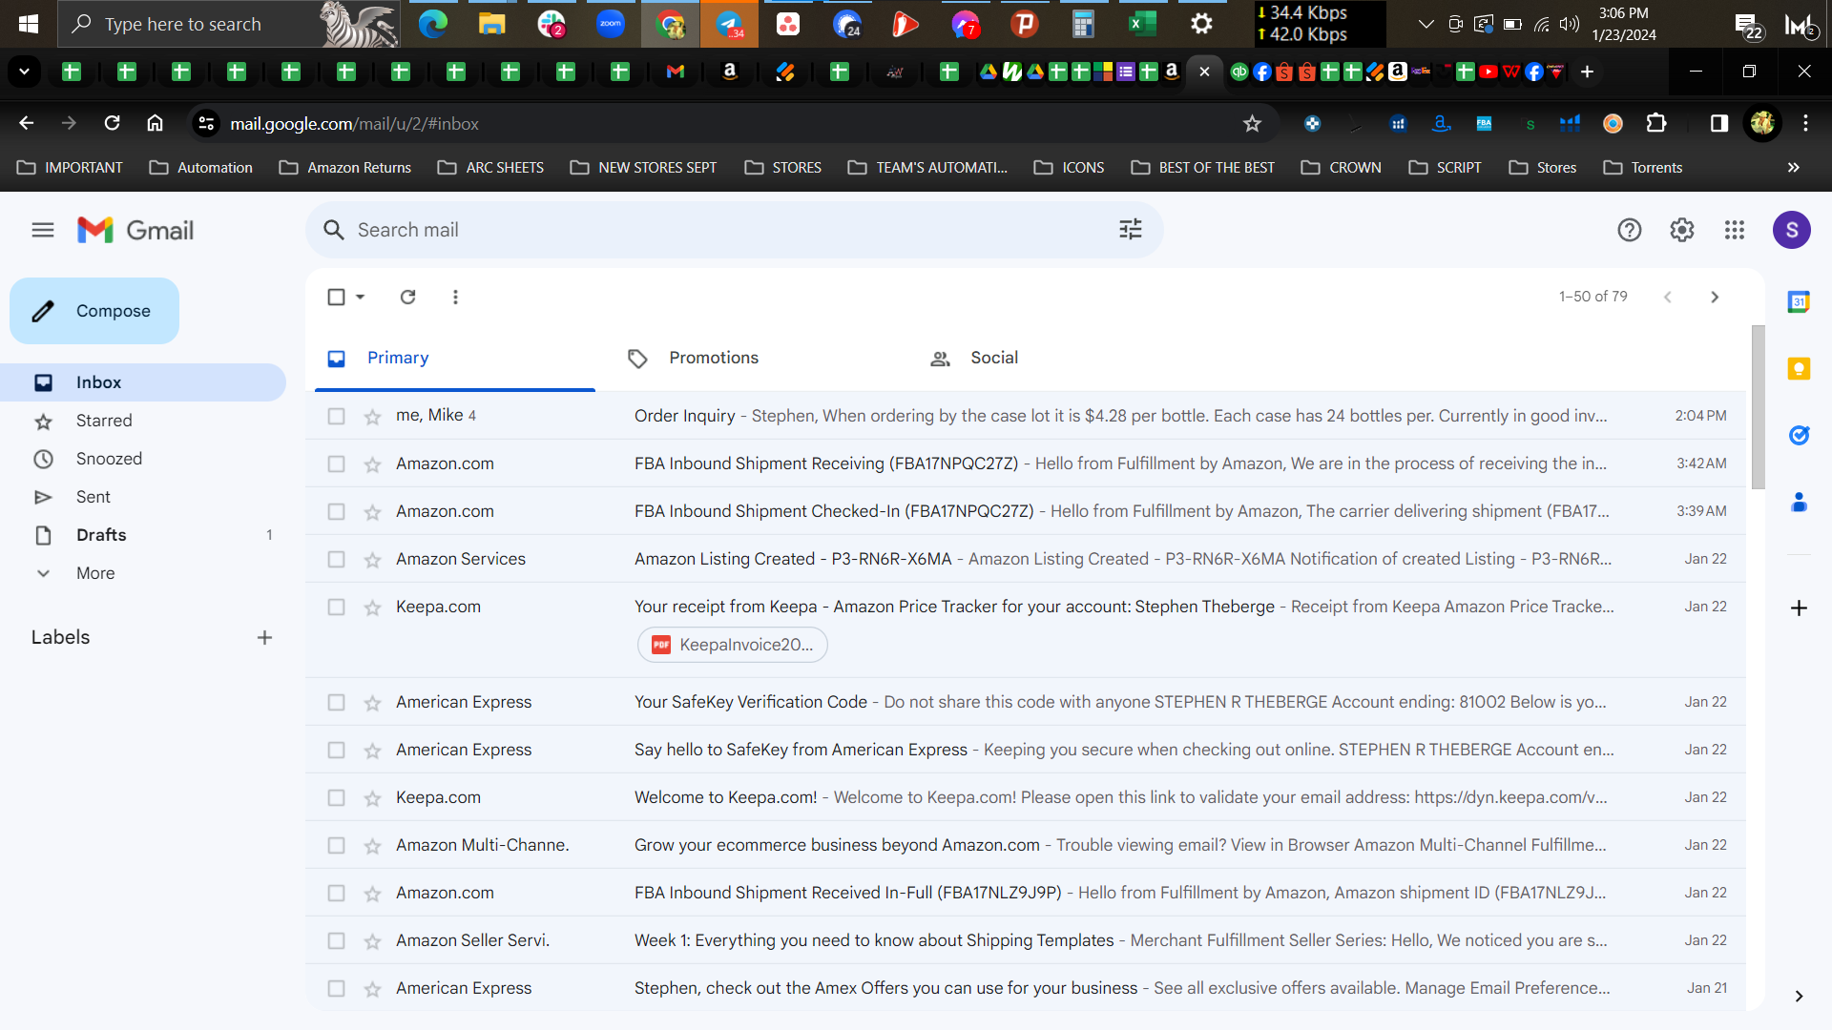
Task: Open Windows Start menu
Action: pos(29,24)
